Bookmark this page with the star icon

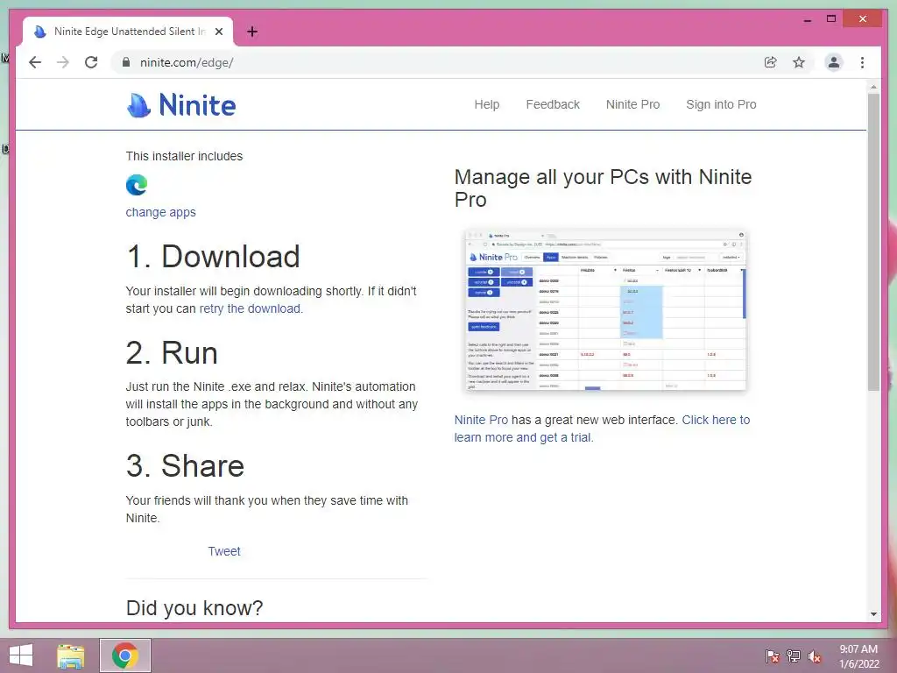click(x=799, y=62)
